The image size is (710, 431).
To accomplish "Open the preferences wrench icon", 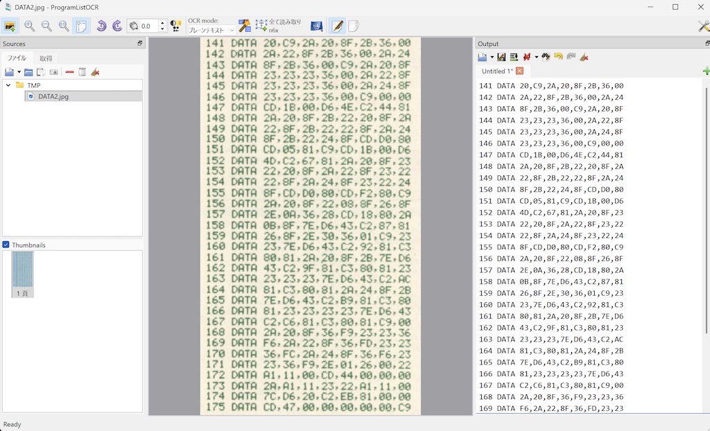I will point(703,26).
